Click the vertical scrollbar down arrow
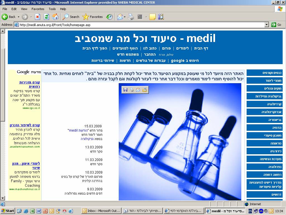286x215 pixels. (3, 198)
